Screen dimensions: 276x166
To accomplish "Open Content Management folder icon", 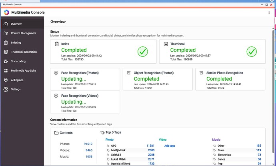I will [x=6, y=33].
